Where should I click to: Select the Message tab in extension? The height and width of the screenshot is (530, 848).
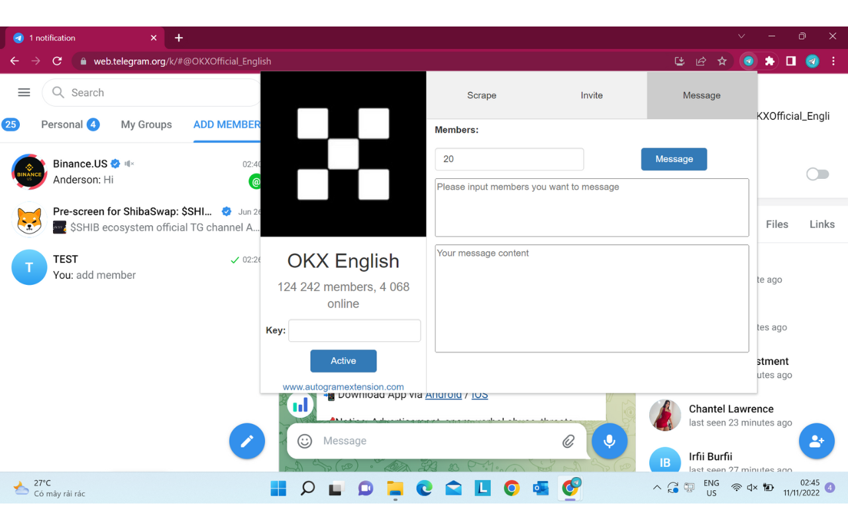coord(702,95)
